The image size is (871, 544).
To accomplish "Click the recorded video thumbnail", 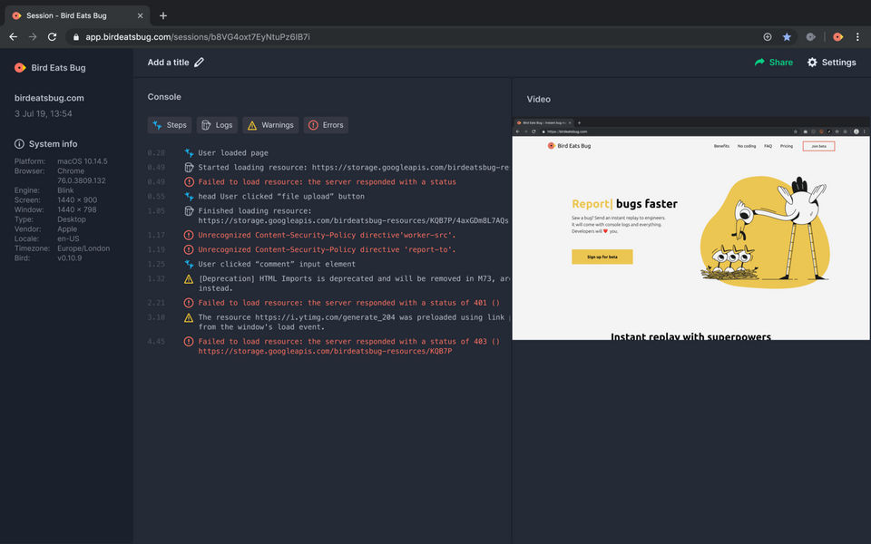I will click(690, 229).
